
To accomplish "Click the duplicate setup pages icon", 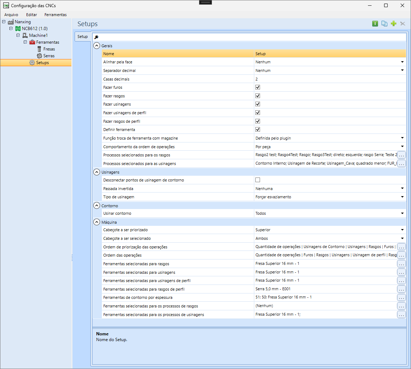I will (x=384, y=24).
